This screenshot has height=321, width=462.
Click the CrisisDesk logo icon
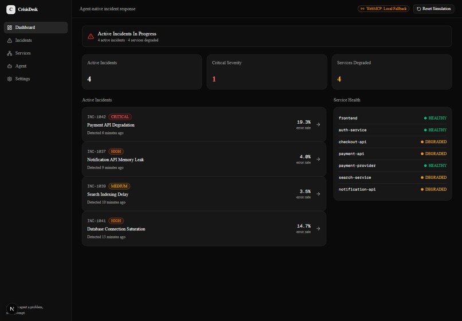(x=11, y=9)
